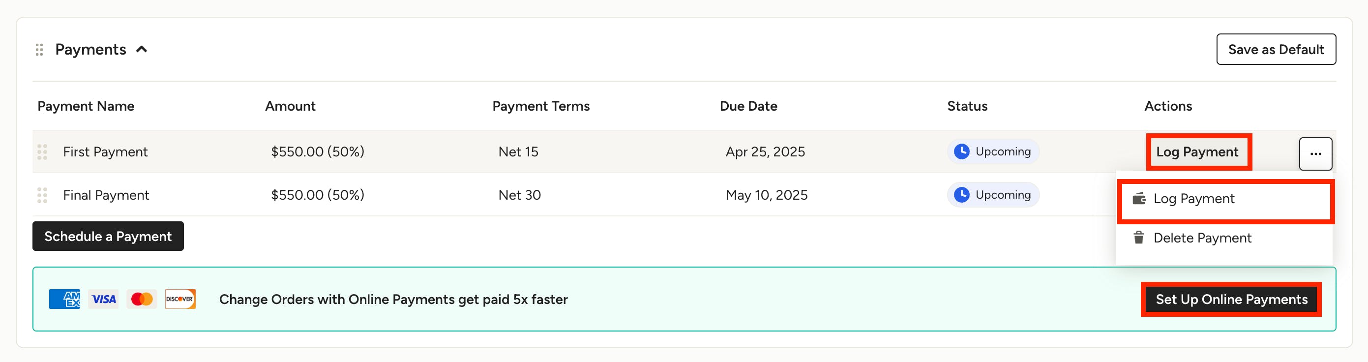Click Schedule a Payment button
This screenshot has width=1368, height=362.
coord(108,236)
